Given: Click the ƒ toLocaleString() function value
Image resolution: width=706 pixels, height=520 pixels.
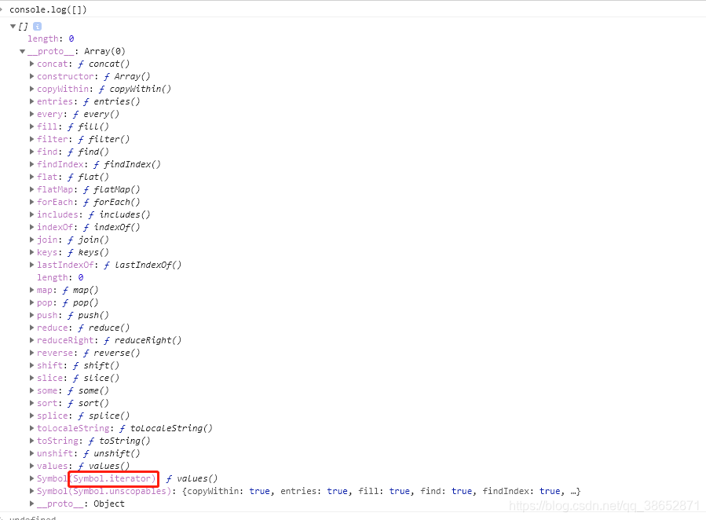Looking at the screenshot, I should pos(166,429).
